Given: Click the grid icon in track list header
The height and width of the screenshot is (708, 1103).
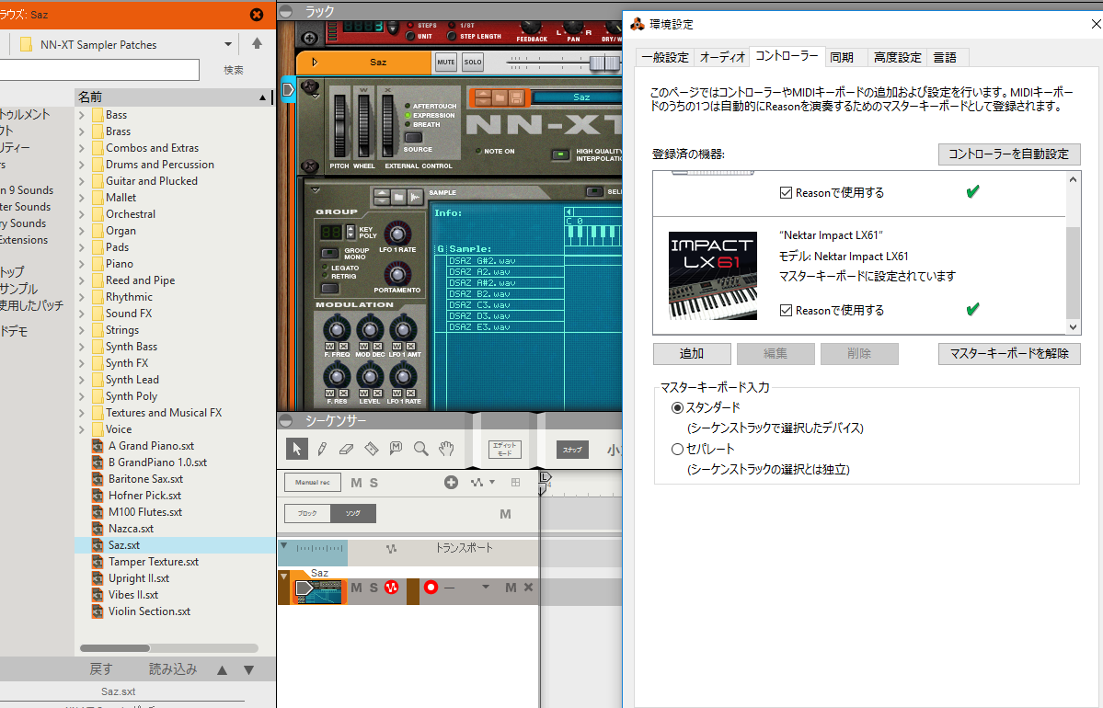Looking at the screenshot, I should [x=516, y=483].
